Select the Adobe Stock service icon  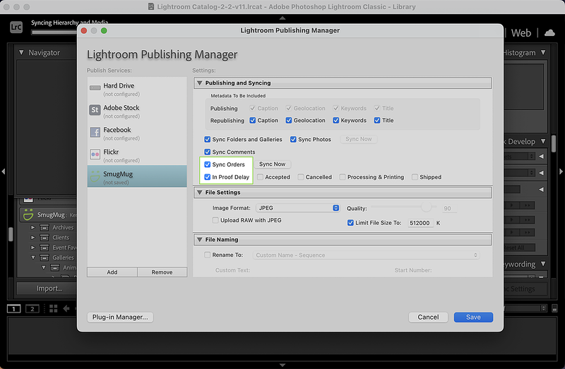(95, 110)
